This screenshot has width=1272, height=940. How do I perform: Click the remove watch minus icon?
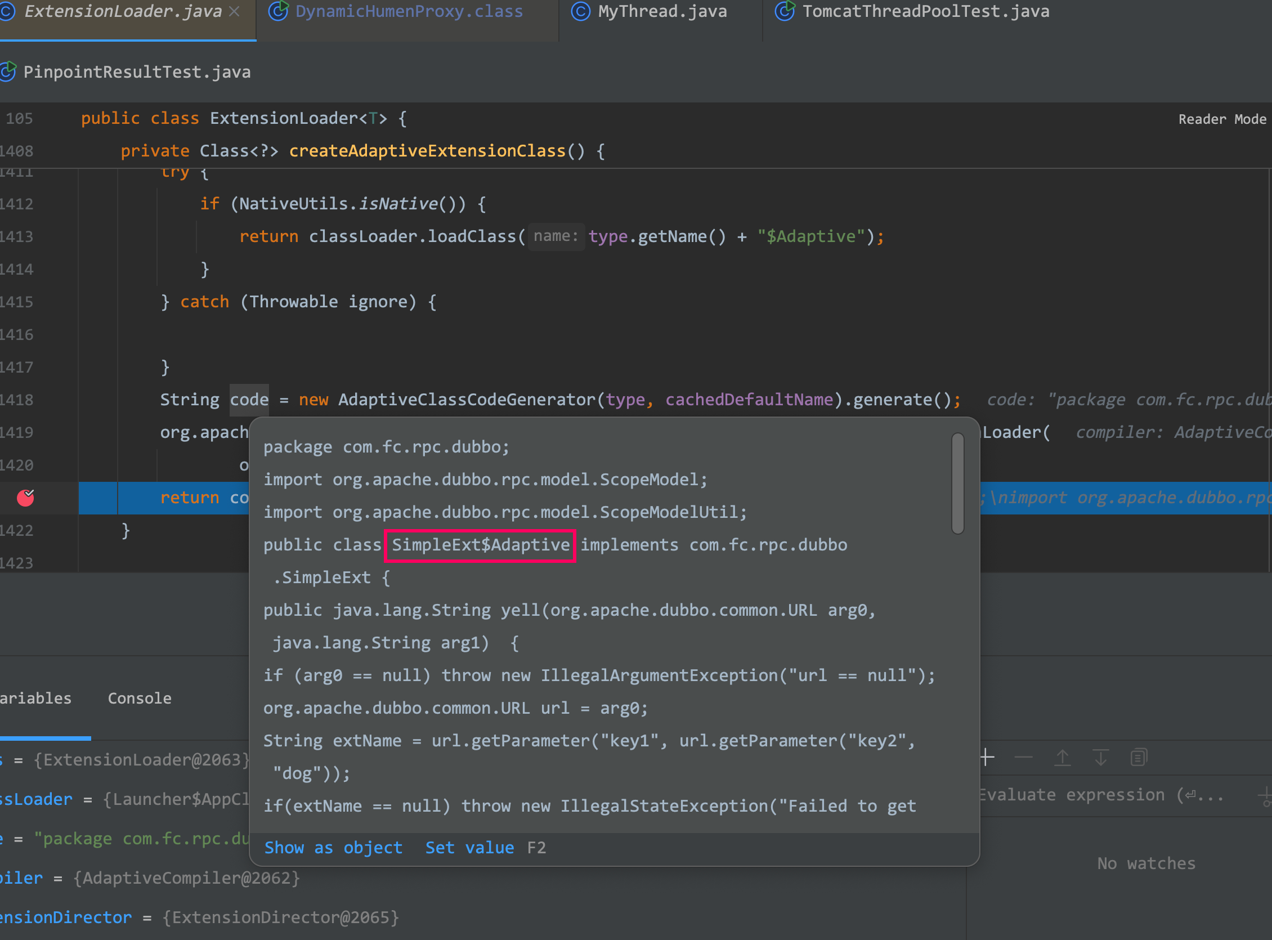click(x=1024, y=758)
